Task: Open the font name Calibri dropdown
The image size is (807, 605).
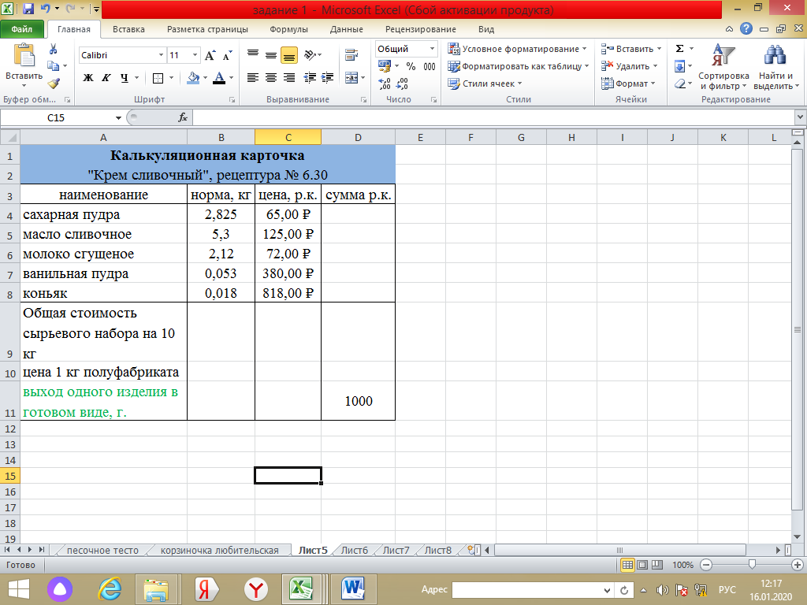Action: click(161, 55)
